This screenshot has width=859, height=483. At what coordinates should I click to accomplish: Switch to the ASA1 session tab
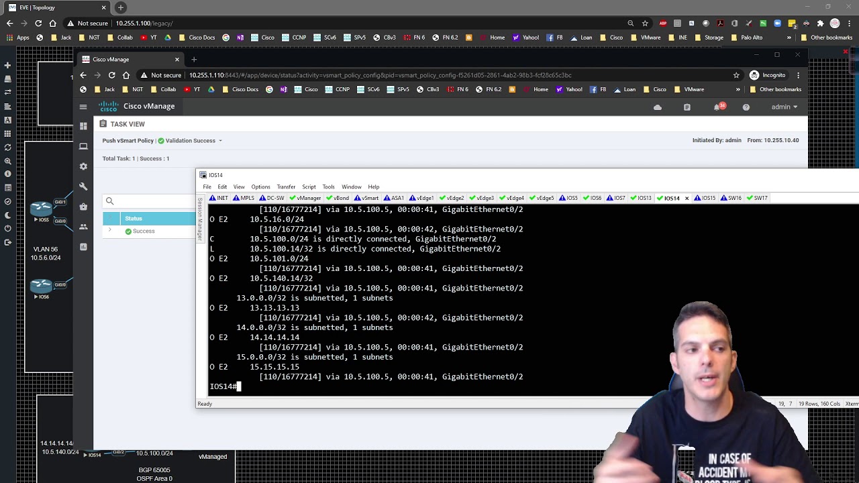tap(394, 198)
